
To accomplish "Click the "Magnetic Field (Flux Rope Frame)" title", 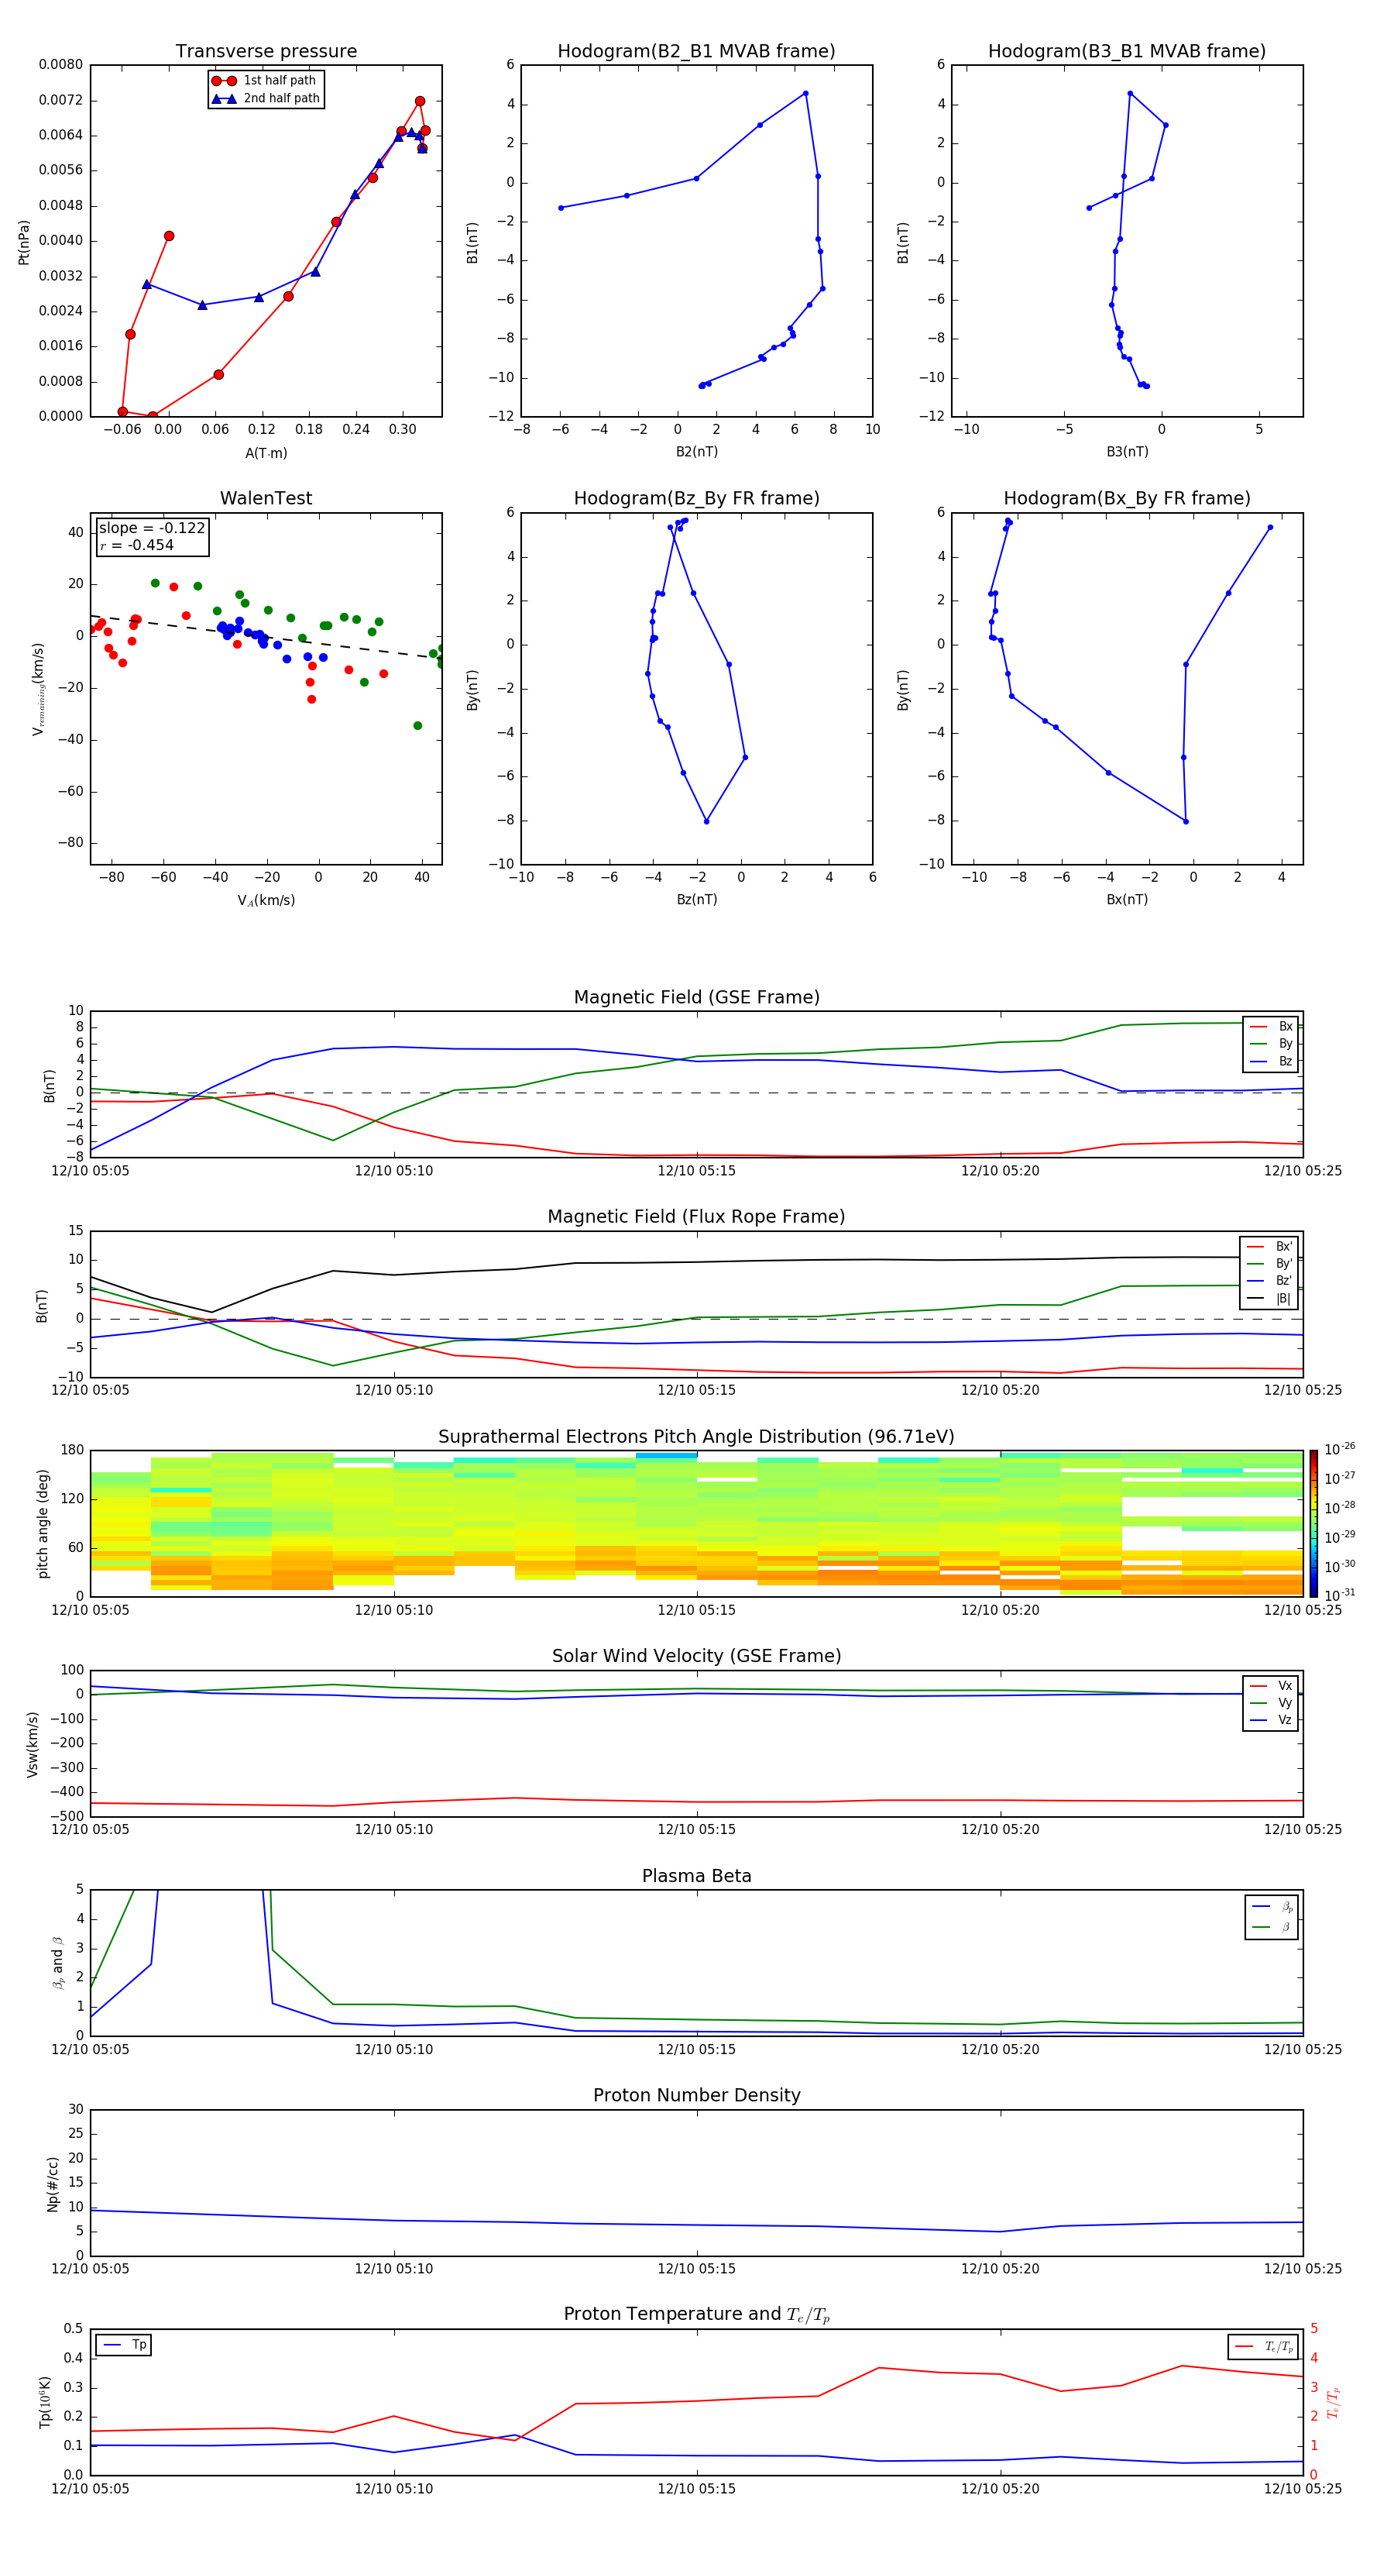I will 696,1216.
